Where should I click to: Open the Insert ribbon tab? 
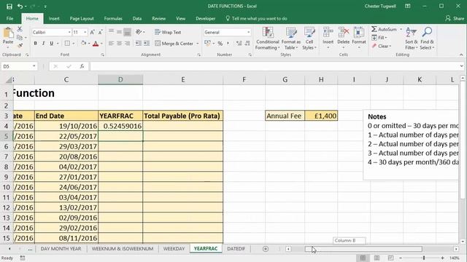(54, 18)
